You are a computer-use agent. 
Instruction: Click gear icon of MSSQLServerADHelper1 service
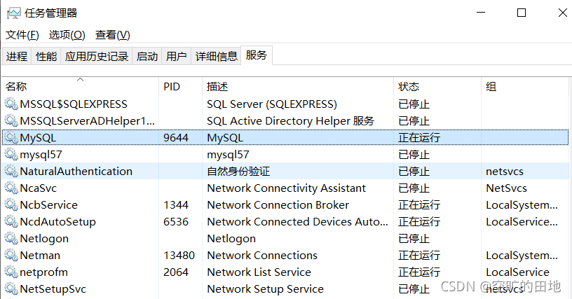tap(11, 121)
